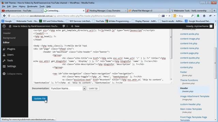
Task: Open the Firefox toolbar overflow dropdown arrow
Action: point(215,16)
